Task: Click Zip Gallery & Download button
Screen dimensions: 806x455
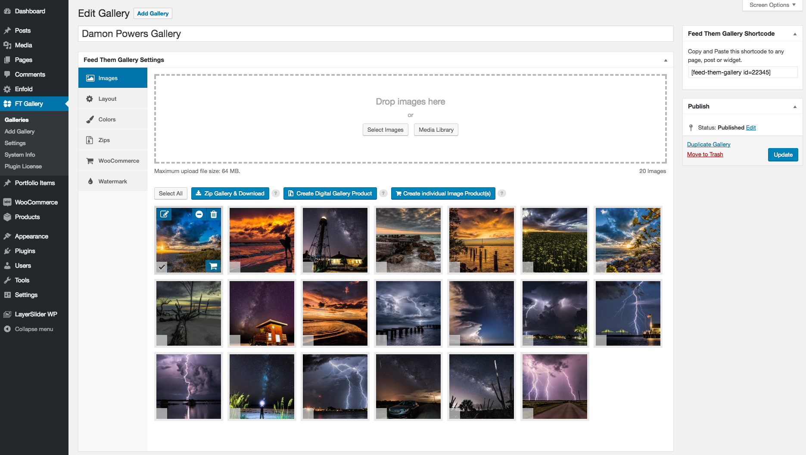Action: [230, 193]
